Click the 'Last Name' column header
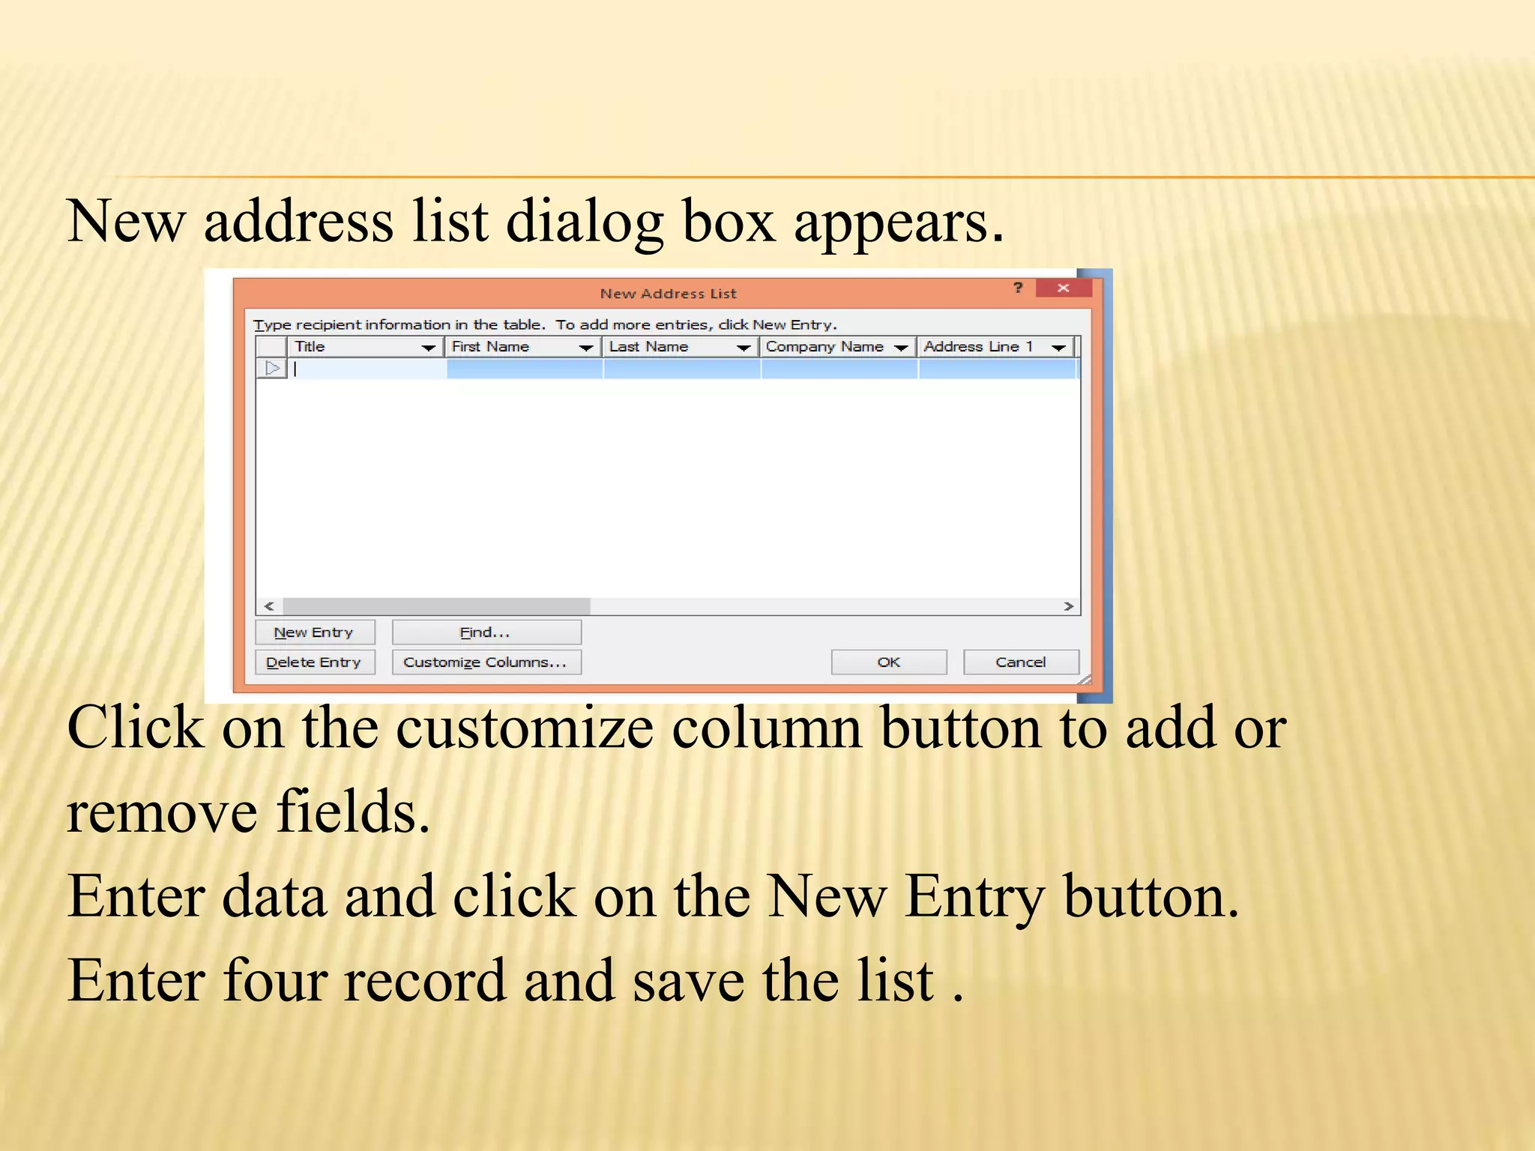 click(681, 347)
